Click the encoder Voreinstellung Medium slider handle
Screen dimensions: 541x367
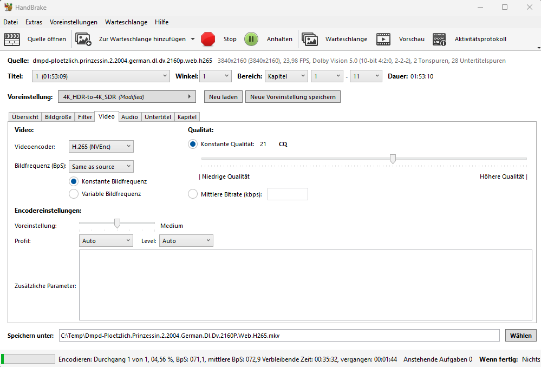click(x=118, y=223)
